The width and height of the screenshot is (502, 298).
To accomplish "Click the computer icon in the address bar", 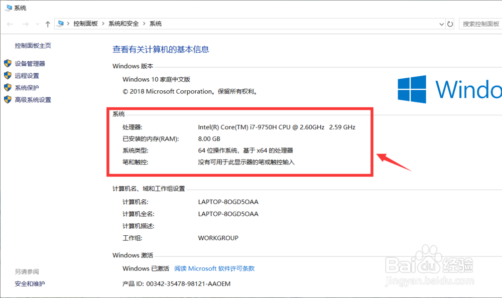I will [x=61, y=23].
